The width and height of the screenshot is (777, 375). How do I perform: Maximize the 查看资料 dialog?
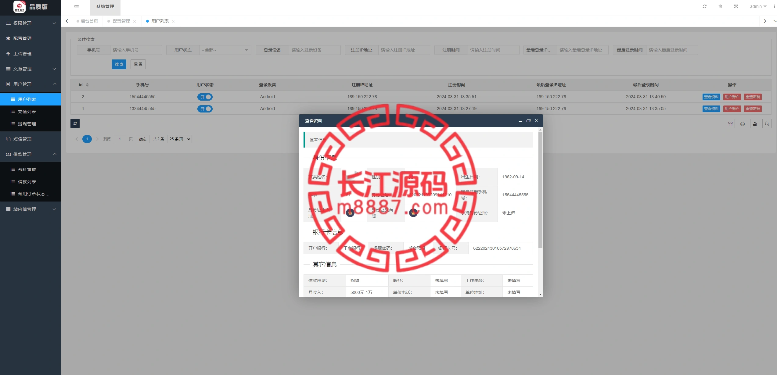point(528,121)
